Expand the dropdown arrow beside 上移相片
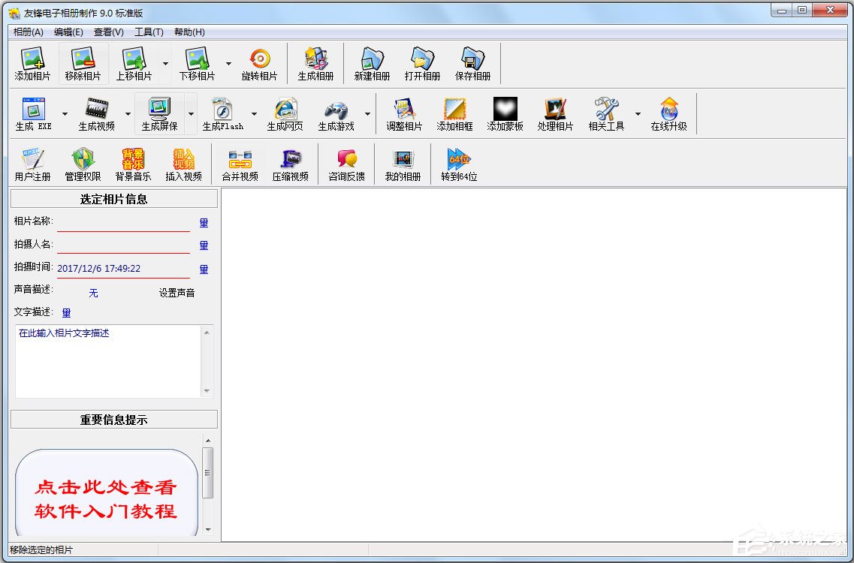The width and height of the screenshot is (854, 563). coord(165,64)
